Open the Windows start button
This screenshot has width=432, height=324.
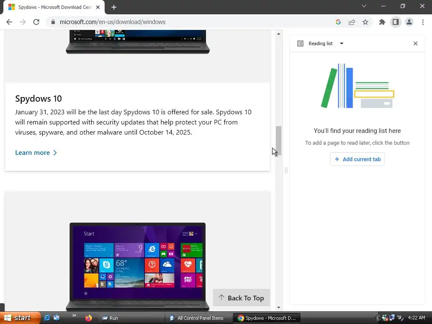click(20, 318)
